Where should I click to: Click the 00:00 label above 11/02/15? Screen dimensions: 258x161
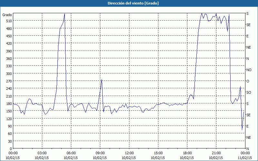(x=245, y=153)
